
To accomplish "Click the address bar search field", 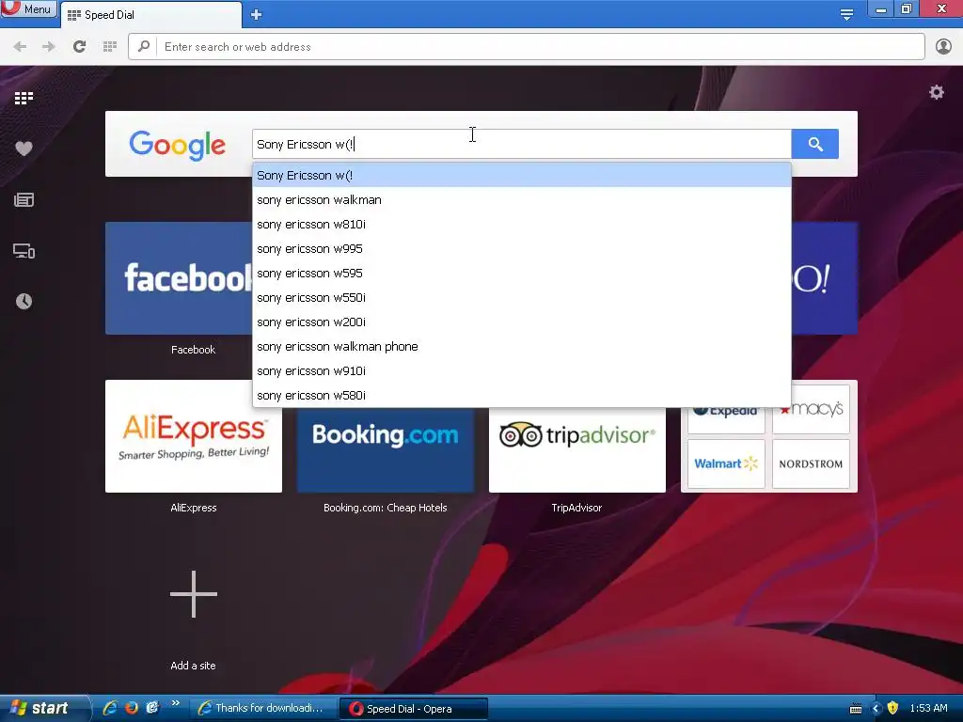I will (527, 47).
